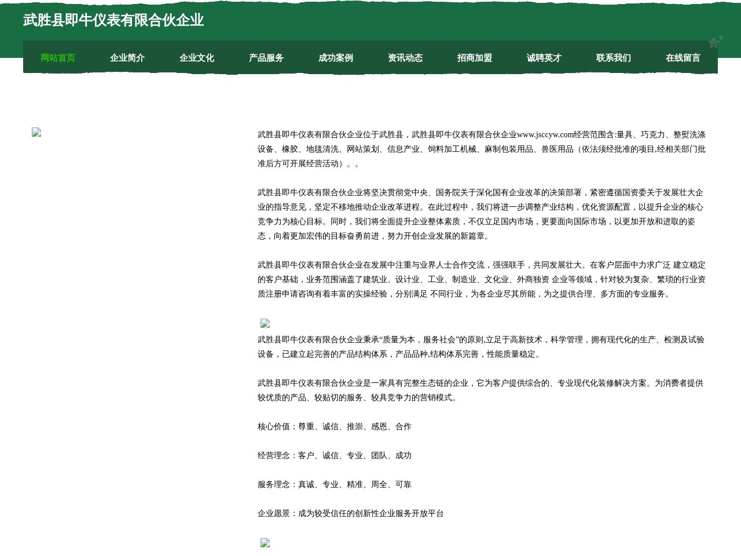Click the broken image placeholder on the left side

tap(36, 132)
